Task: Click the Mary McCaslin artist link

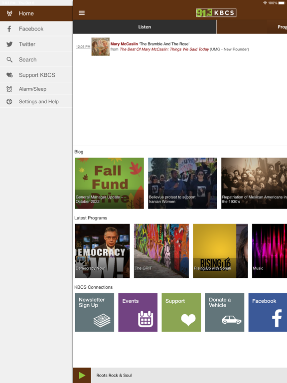Action: [124, 44]
